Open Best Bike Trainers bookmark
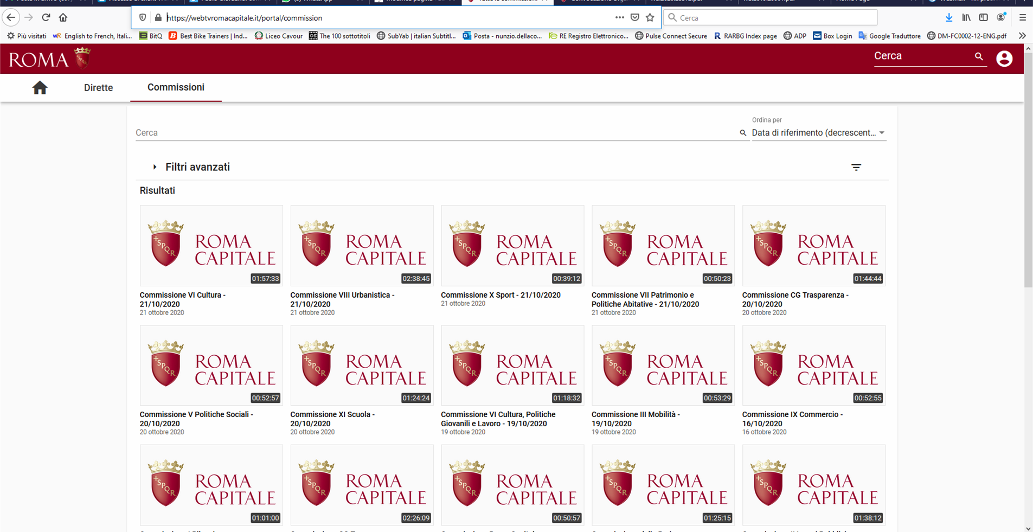The image size is (1033, 532). (x=208, y=36)
